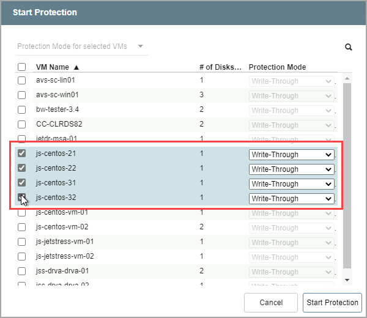Open Protection Mode for selected VMs dropdown
The height and width of the screenshot is (318, 367).
[x=81, y=46]
